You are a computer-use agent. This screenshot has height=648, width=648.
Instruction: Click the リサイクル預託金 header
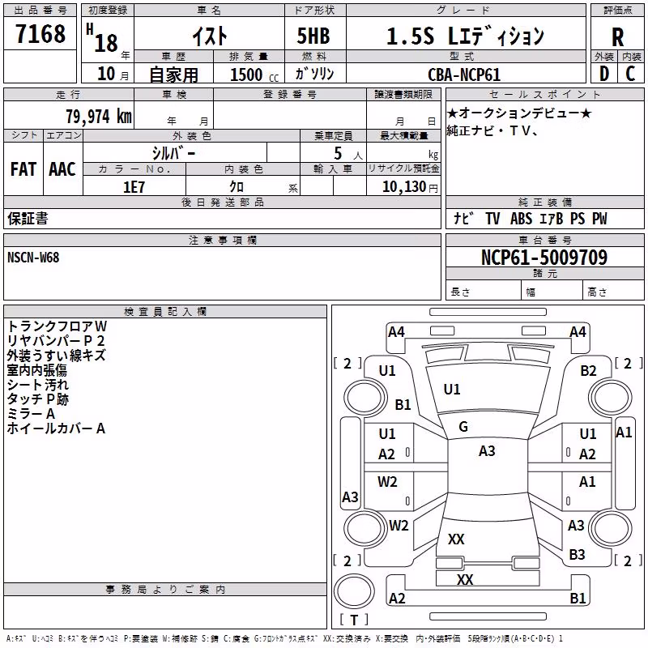click(403, 168)
